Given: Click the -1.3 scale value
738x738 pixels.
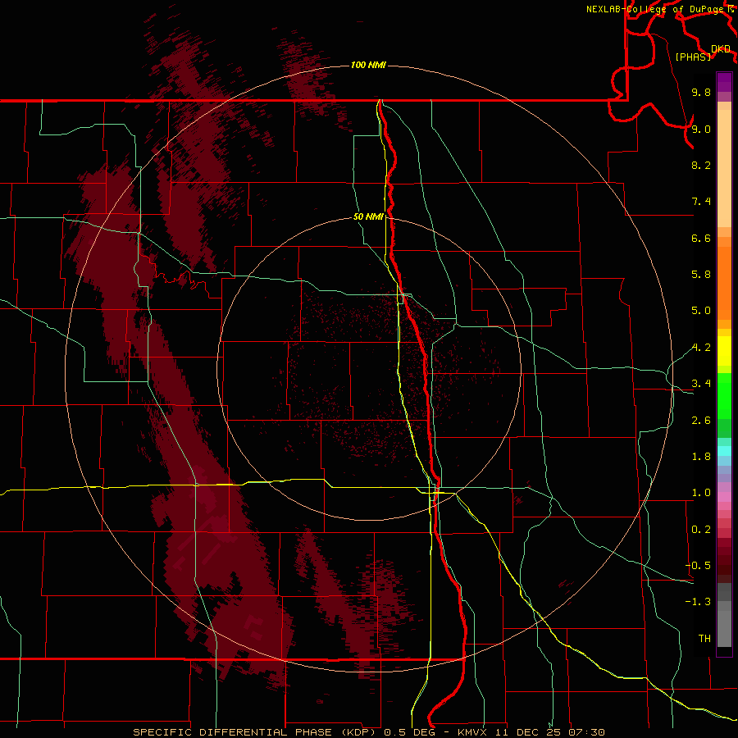Looking at the screenshot, I should coord(698,602).
